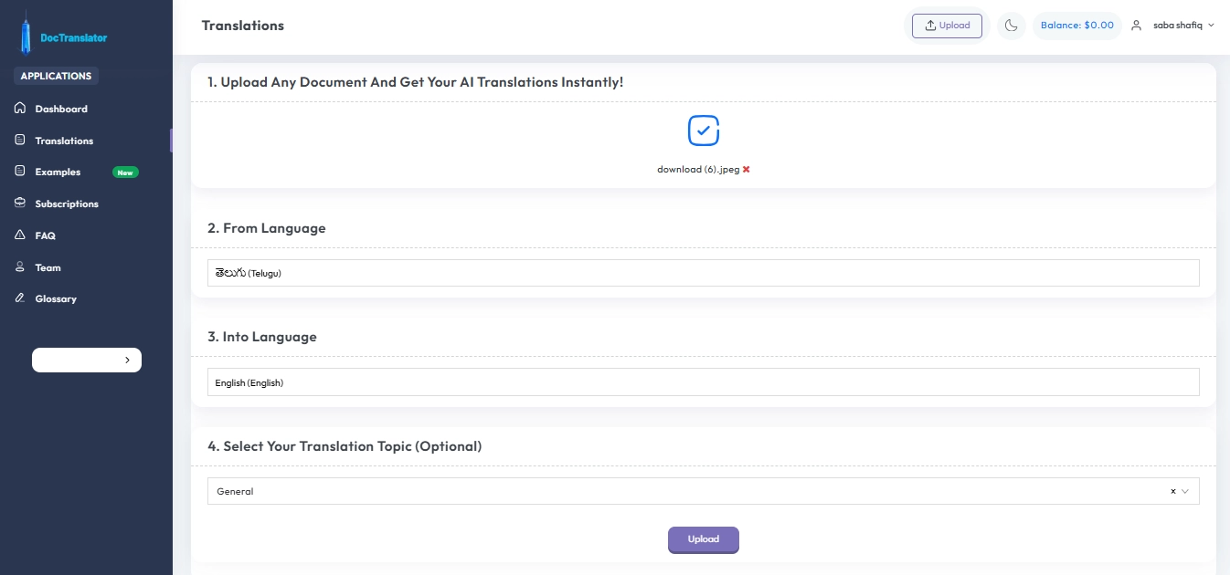Open the Dashboard sidebar icon
Viewport: 1230px width, 575px height.
pos(19,108)
